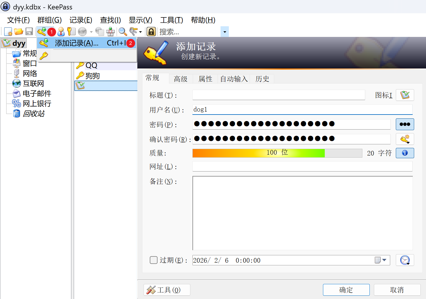
Task: Open the 文件(F) menu
Action: click(18, 20)
